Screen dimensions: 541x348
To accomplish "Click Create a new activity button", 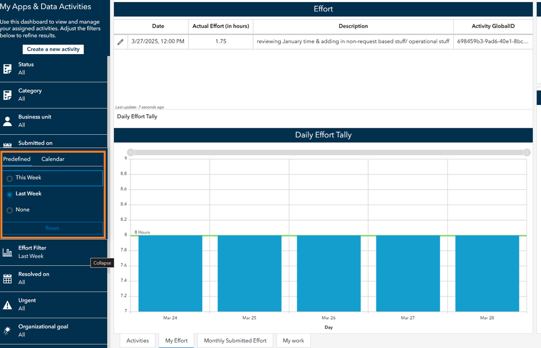I will [x=53, y=49].
